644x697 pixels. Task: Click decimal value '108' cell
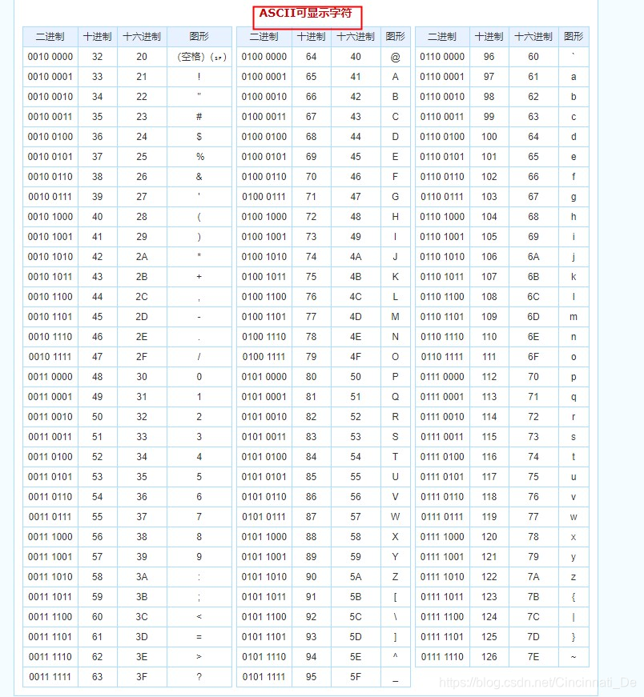coord(489,297)
